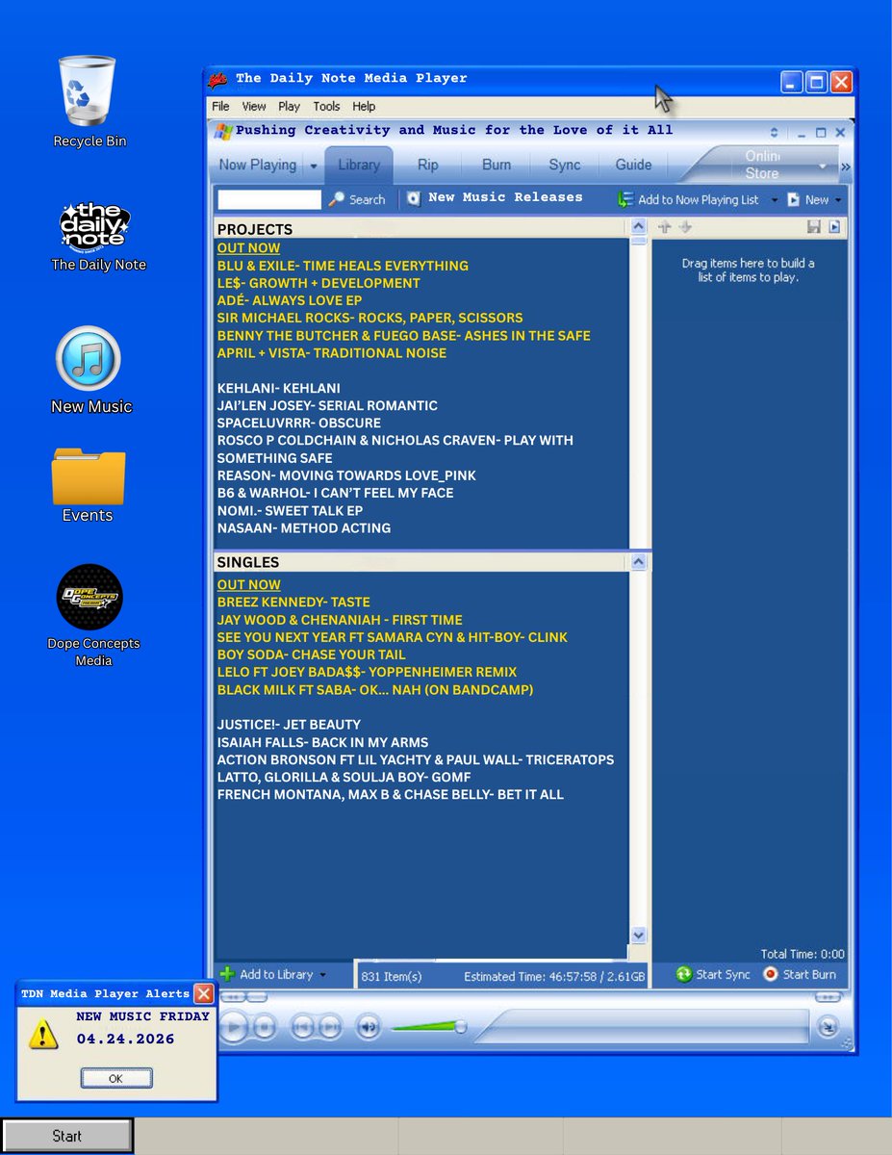This screenshot has height=1155, width=892.
Task: Click Projects list scroll up arrow
Action: (639, 227)
